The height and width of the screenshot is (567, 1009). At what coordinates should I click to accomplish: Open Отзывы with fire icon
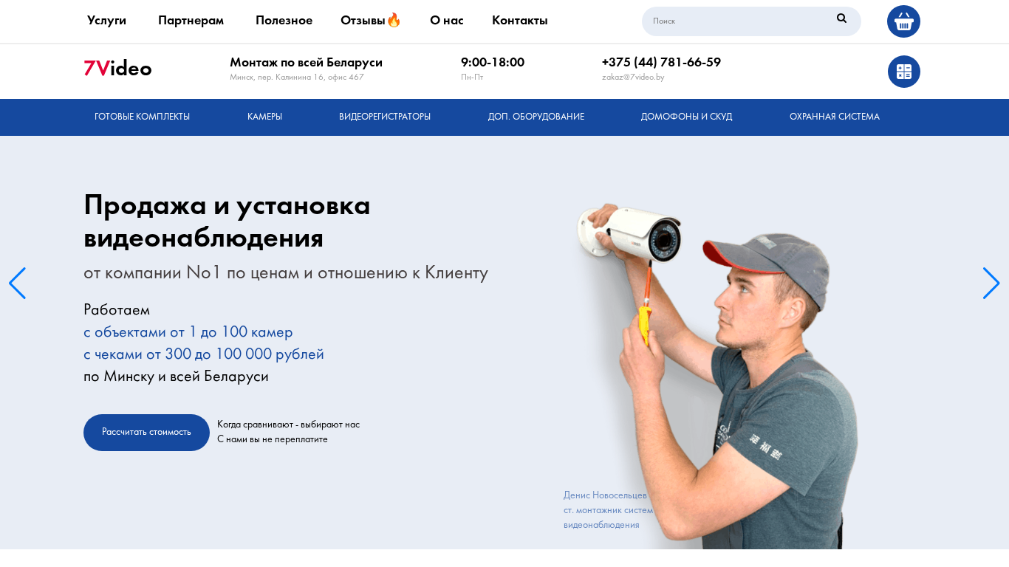click(370, 20)
